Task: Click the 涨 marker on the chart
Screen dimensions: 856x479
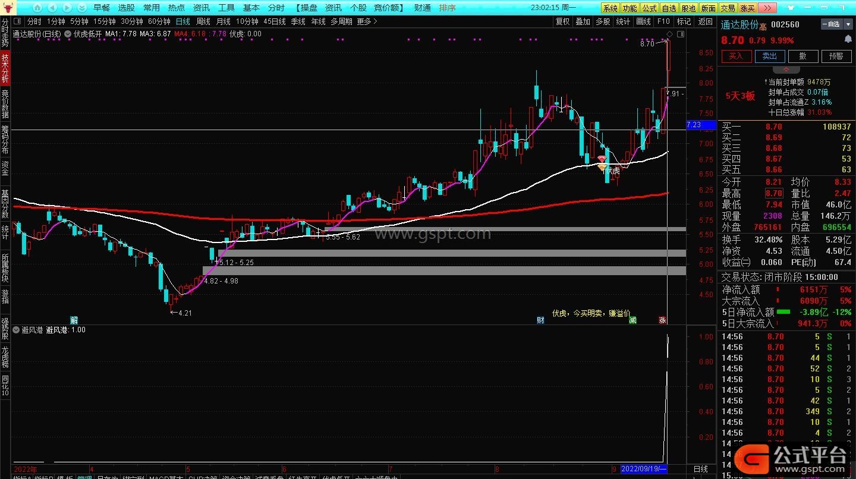Action: [662, 320]
